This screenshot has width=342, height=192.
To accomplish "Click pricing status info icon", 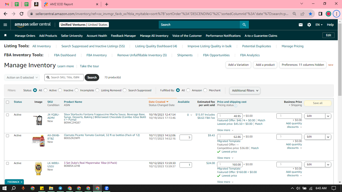I will (236, 106).
